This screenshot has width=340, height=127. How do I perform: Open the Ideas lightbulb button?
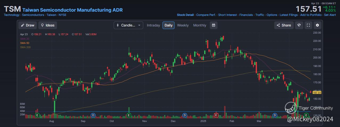48,25
